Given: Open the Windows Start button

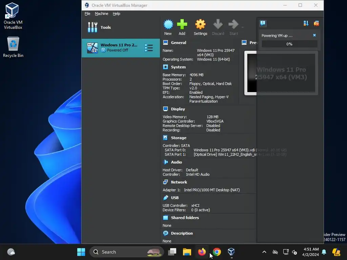Looking at the screenshot, I should [81, 252].
